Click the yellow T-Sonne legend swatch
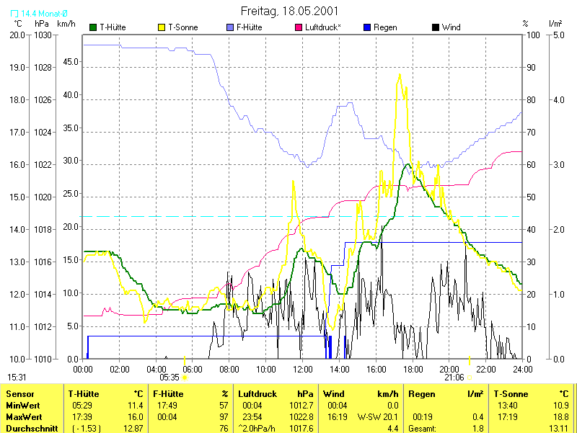577x433 pixels. (161, 27)
